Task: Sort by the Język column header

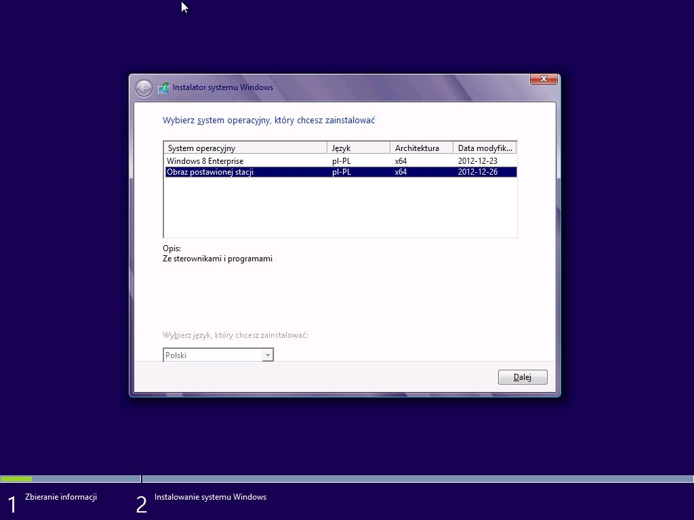Action: [358, 148]
